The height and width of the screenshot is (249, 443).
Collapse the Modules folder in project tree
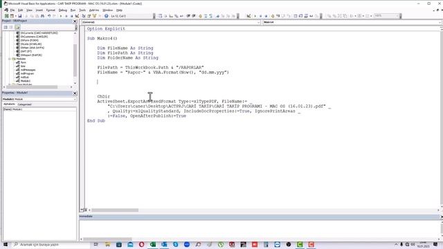coord(10,59)
